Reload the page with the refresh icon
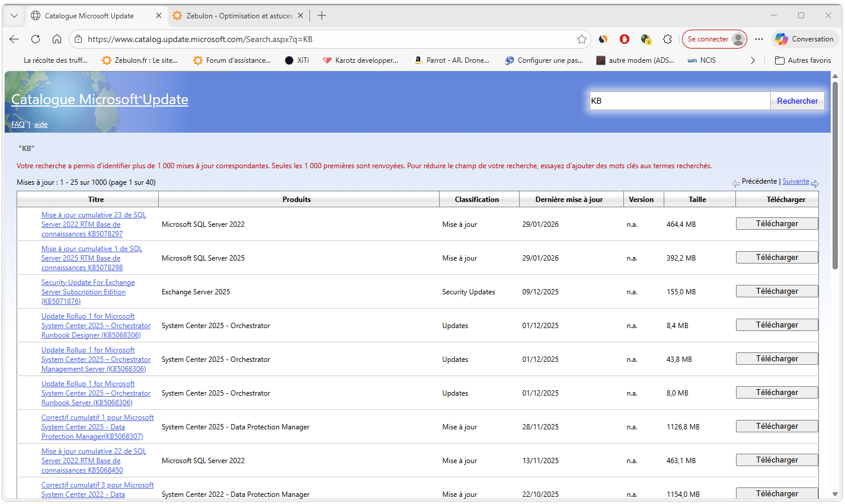 pos(36,39)
